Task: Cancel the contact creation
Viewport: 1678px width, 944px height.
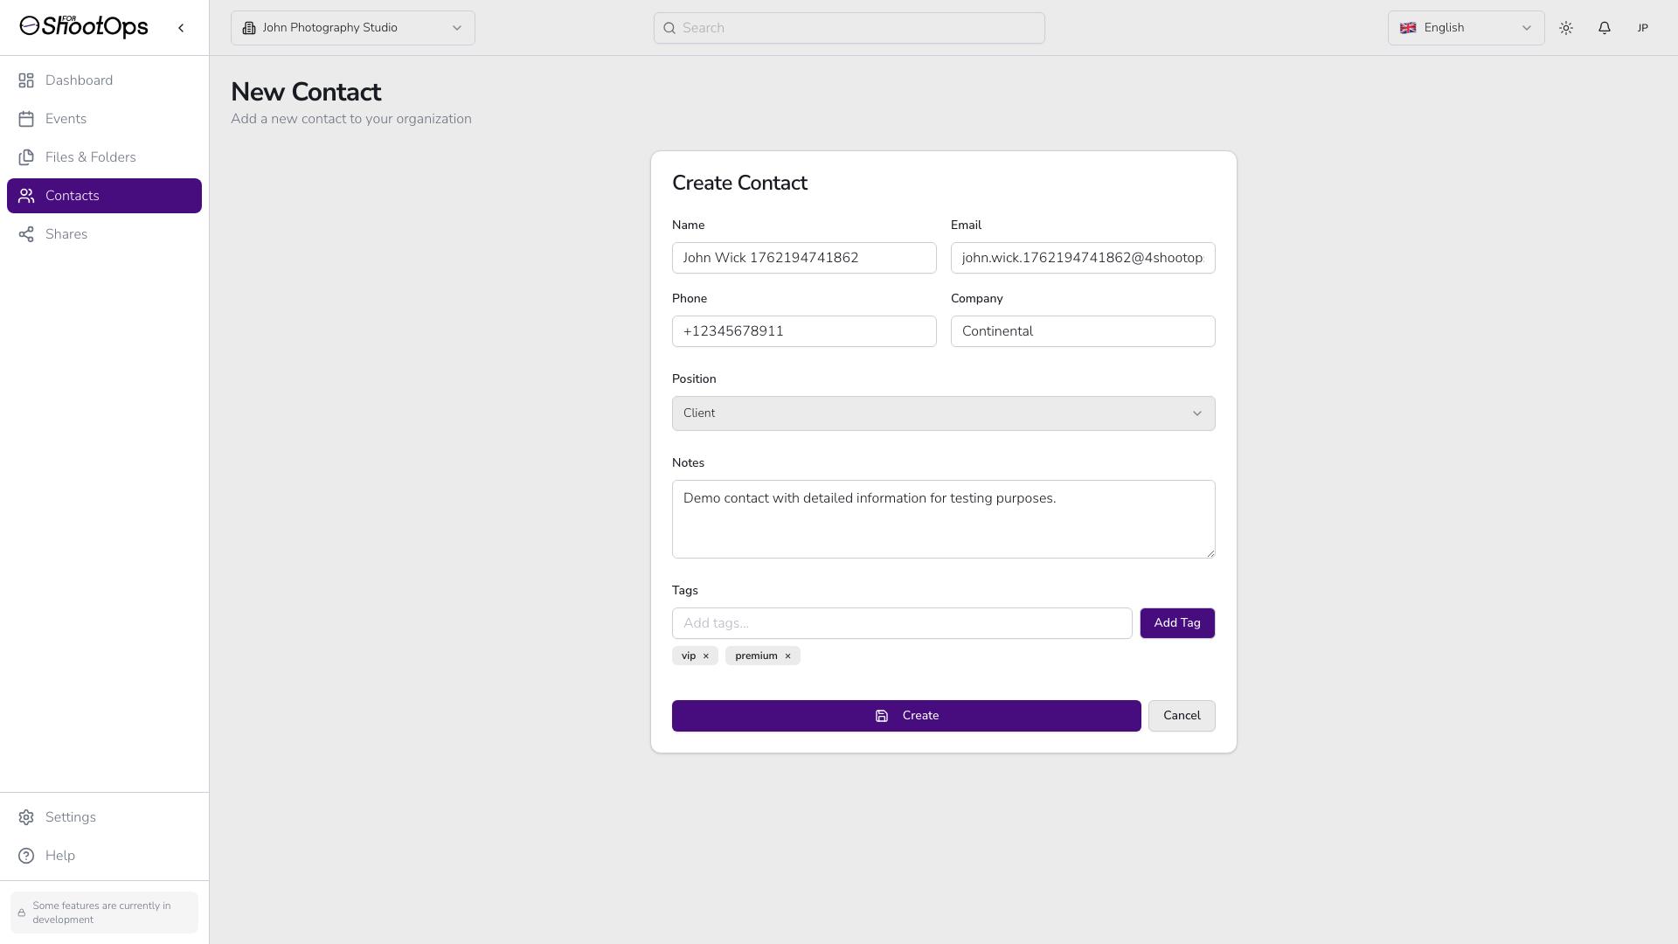Action: [x=1181, y=716]
